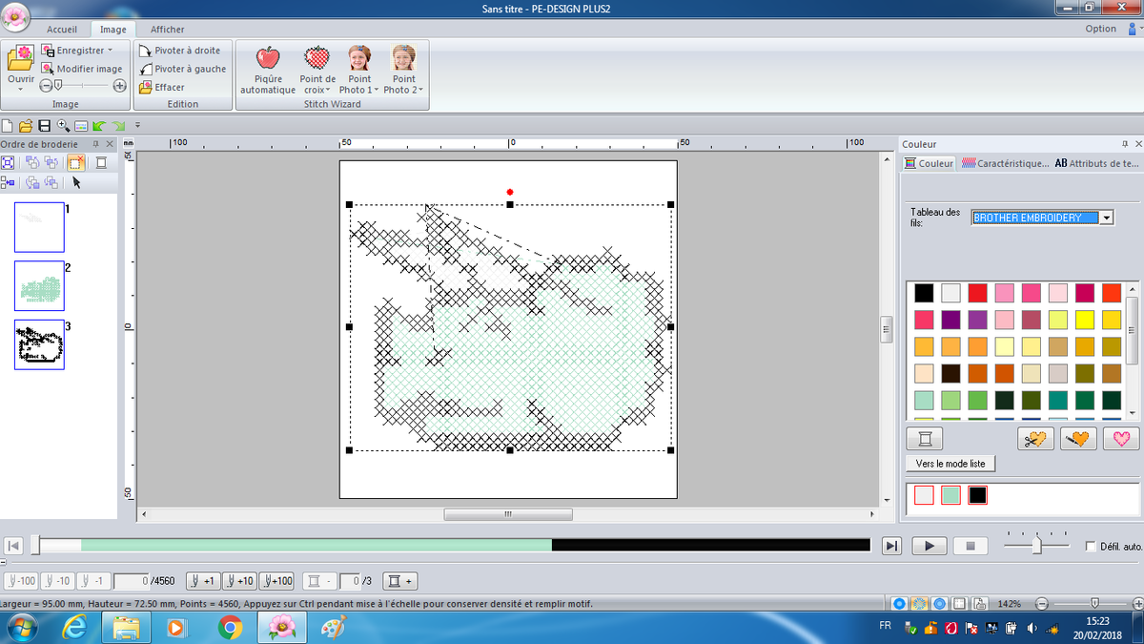1144x644 pixels.
Task: Switch to the Accueil ribbon tab
Action: click(x=62, y=30)
